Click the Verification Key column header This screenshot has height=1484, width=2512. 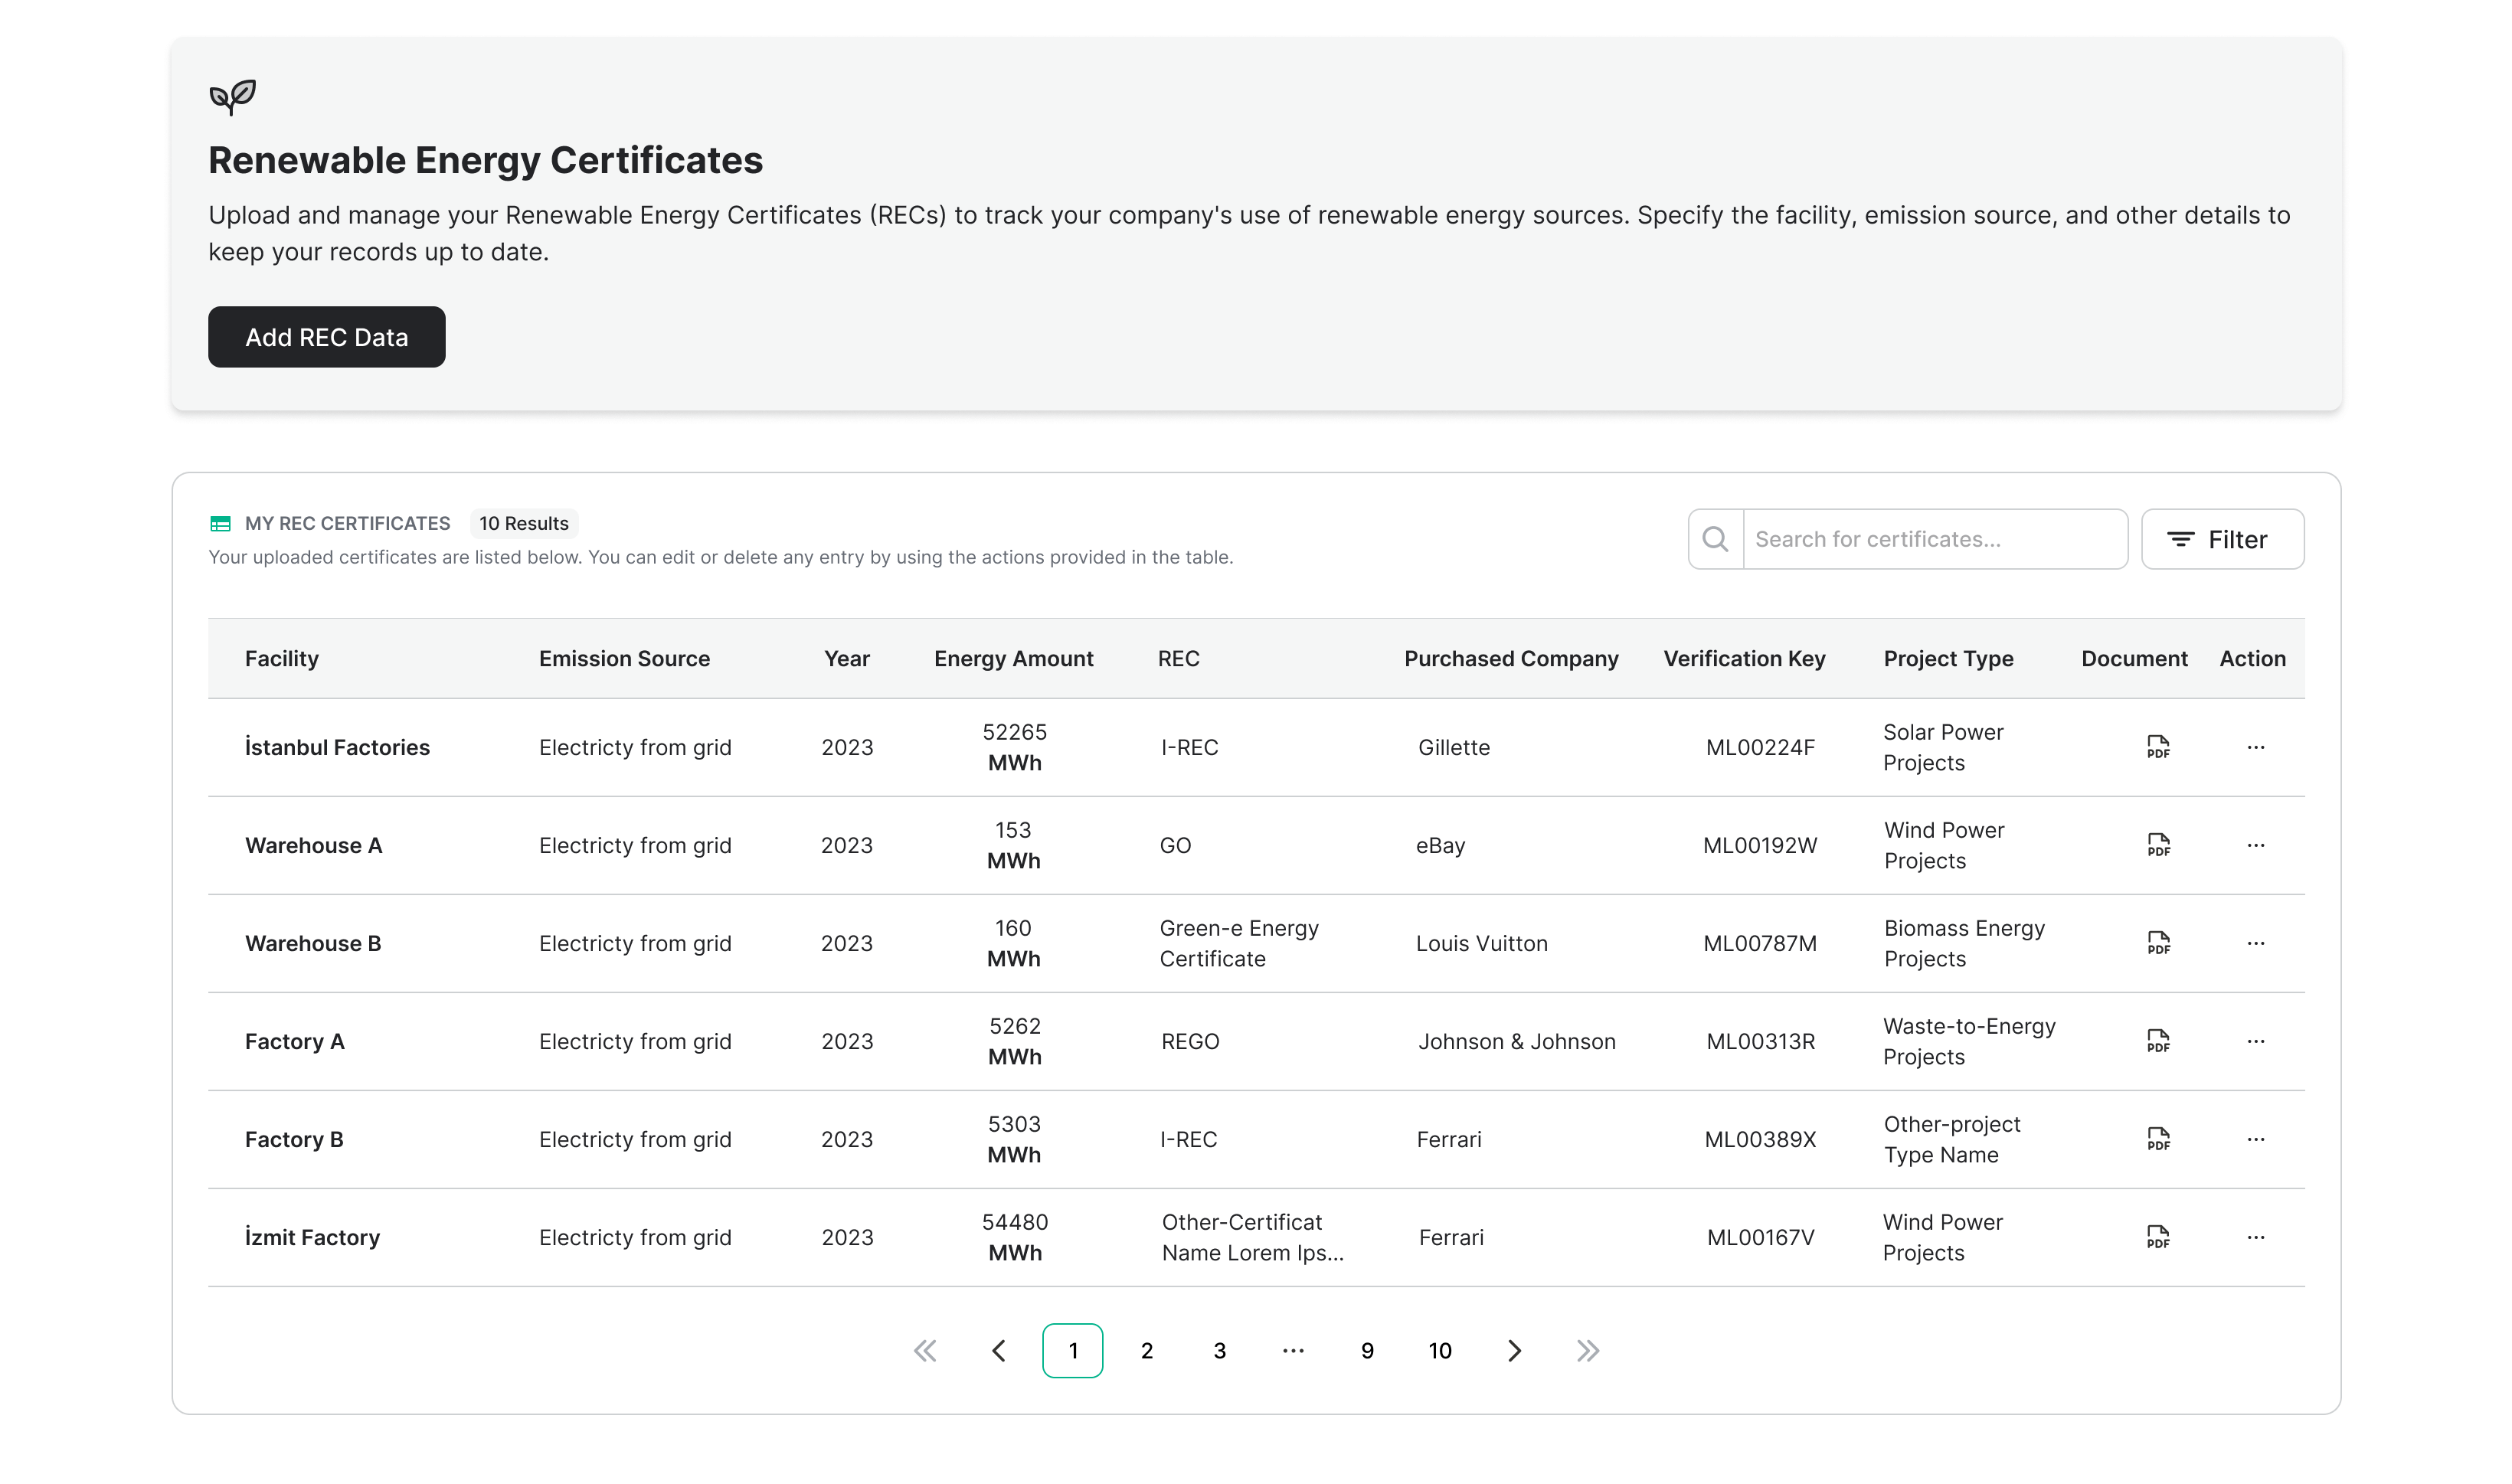1744,658
